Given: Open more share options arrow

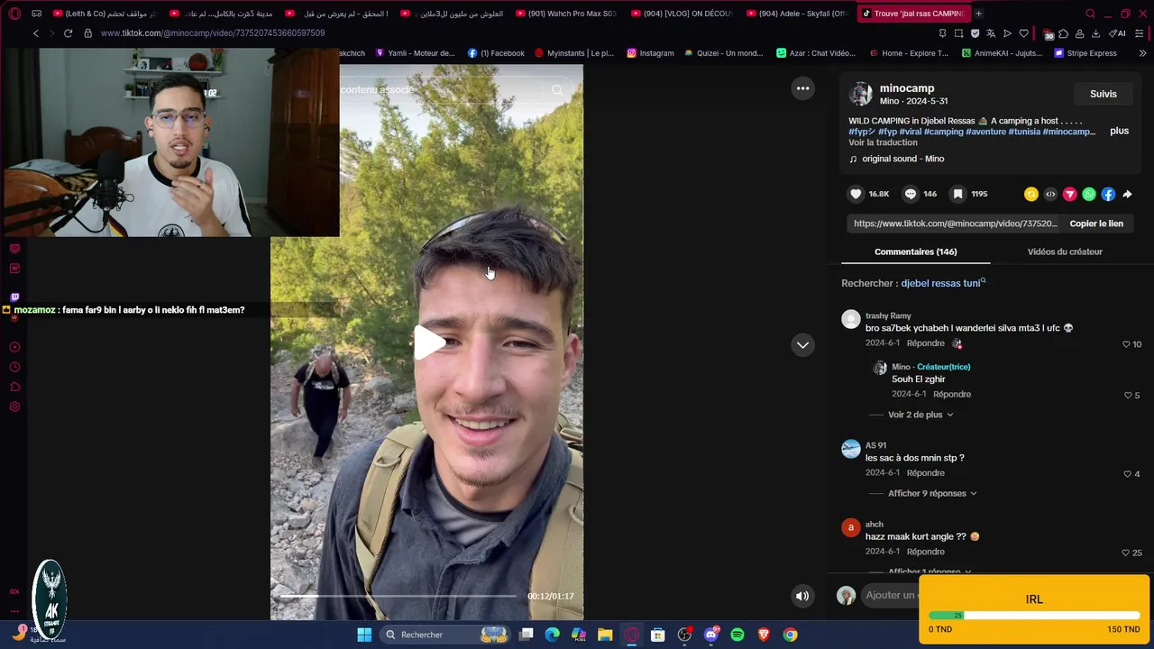Looking at the screenshot, I should point(1127,194).
